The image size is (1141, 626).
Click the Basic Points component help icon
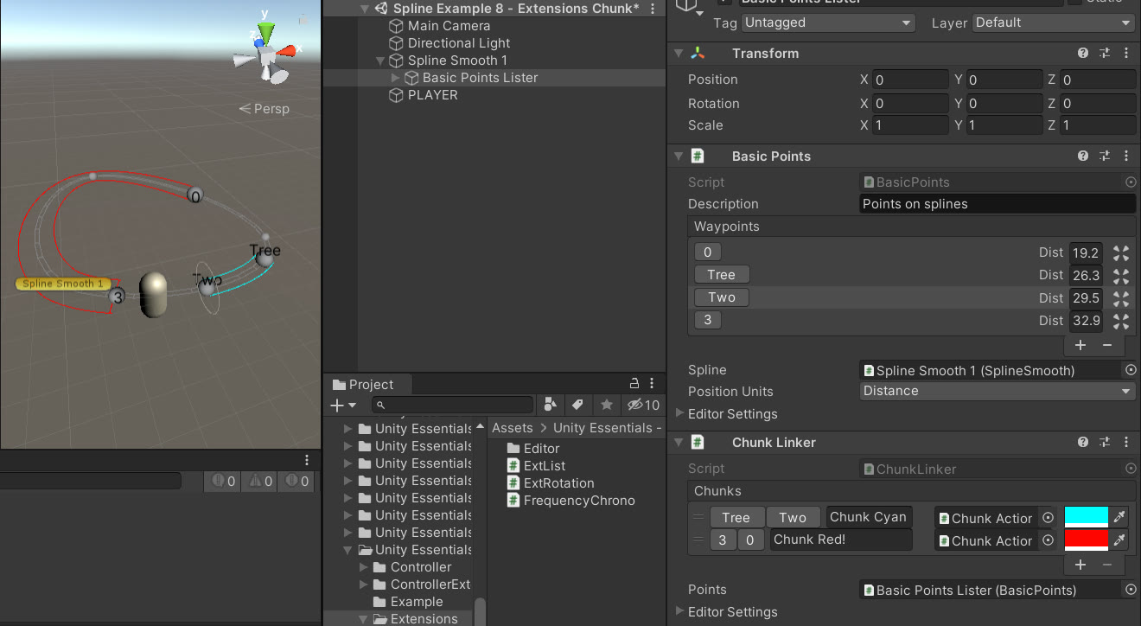tap(1083, 156)
